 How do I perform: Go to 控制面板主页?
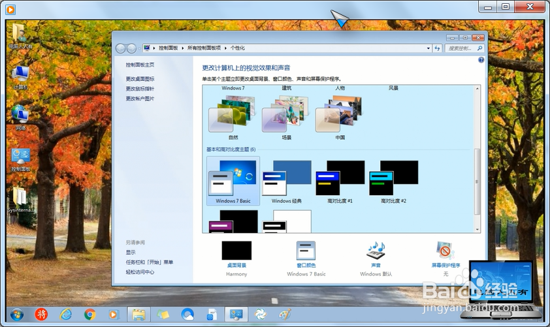point(140,65)
